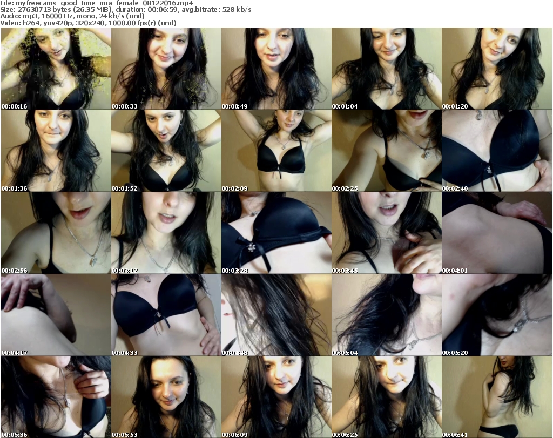Select the thumbnail timestamped 00:05:53
The height and width of the screenshot is (438, 553).
pyautogui.click(x=166, y=397)
